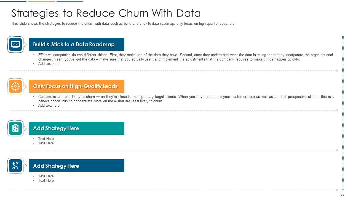Click the slide subtitle description text
Viewport: 353px width, 198px height.
click(123, 24)
